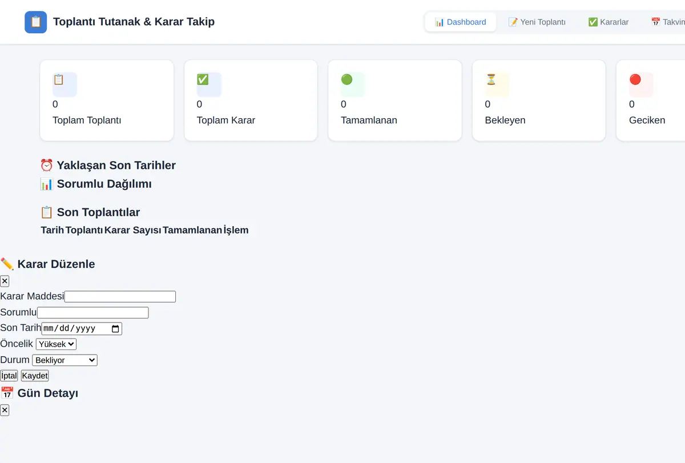Click the hourglass icon on Bekleyen card
Viewport: 685px width, 463px height.
coord(491,79)
